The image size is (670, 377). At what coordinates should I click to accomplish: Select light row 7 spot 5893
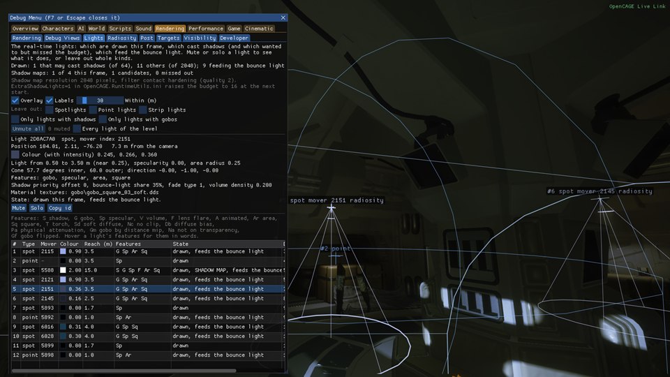148,308
